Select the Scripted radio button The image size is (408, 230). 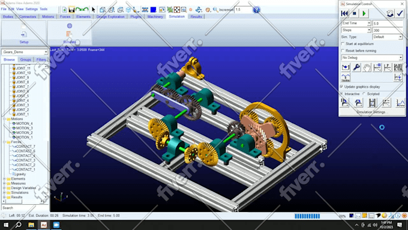coord(364,94)
